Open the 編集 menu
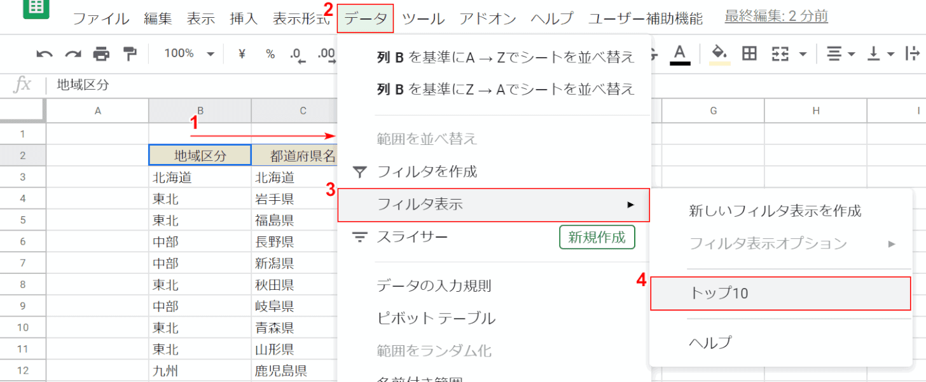This screenshot has height=382, width=926. click(158, 18)
